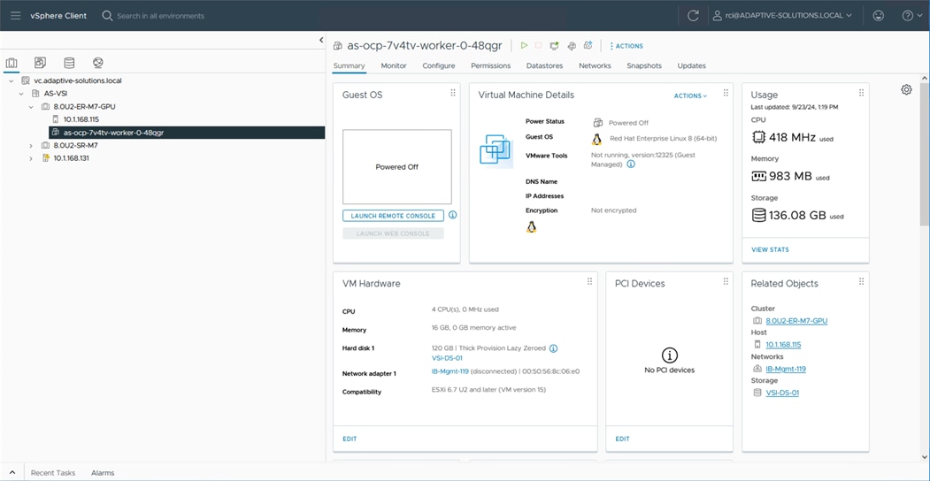The height and width of the screenshot is (481, 930).
Task: Open summary page settings gear icon
Action: (906, 90)
